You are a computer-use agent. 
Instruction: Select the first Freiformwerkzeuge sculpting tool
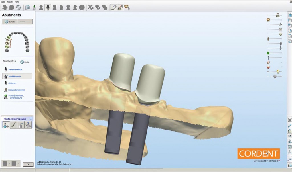(6, 124)
